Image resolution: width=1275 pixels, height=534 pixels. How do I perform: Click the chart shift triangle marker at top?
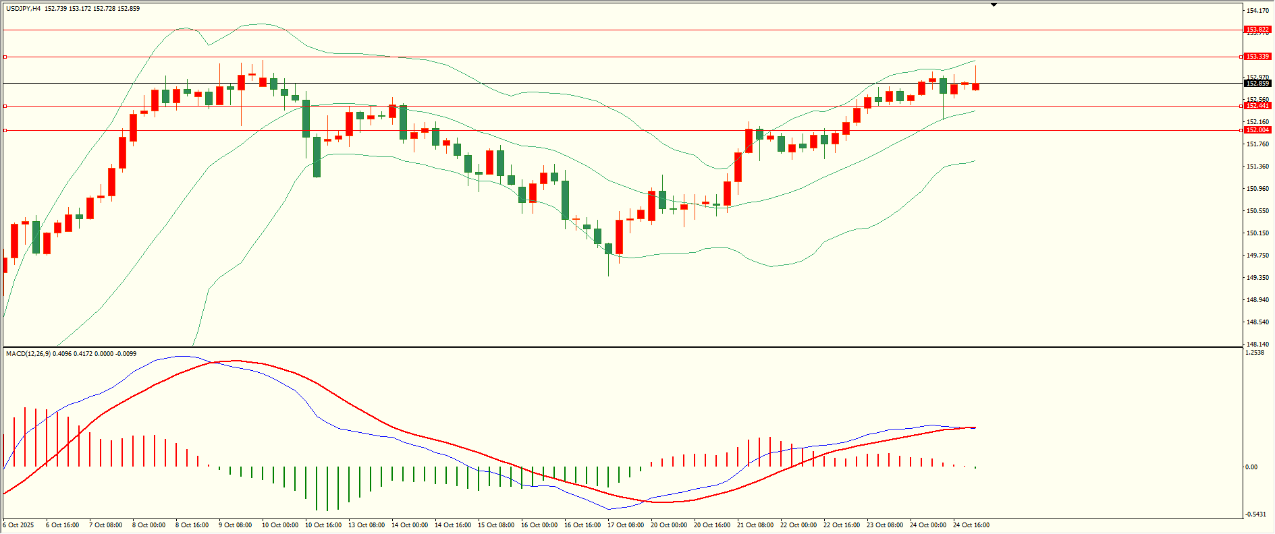994,5
